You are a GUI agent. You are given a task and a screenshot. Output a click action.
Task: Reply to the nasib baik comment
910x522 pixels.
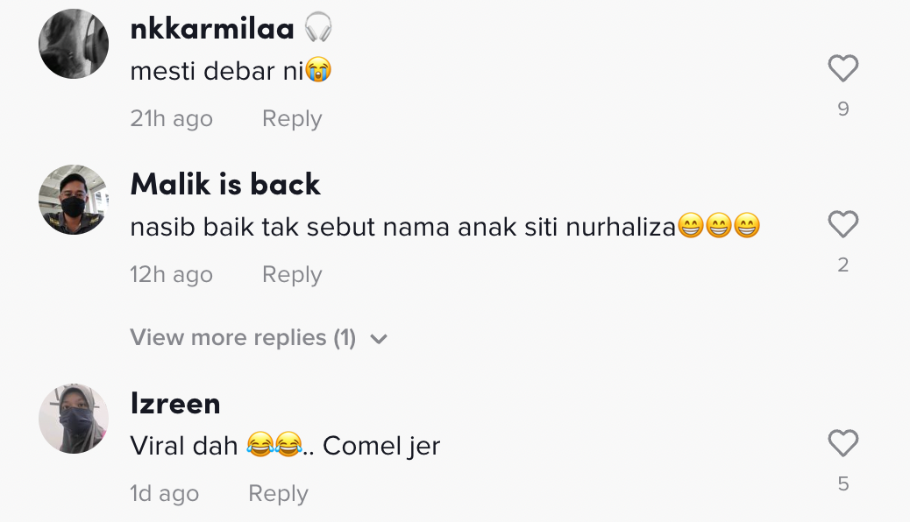292,274
